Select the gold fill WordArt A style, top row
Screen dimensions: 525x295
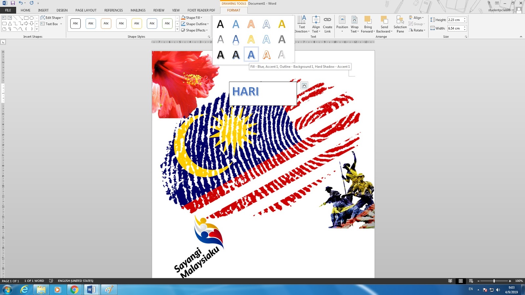tap(282, 24)
